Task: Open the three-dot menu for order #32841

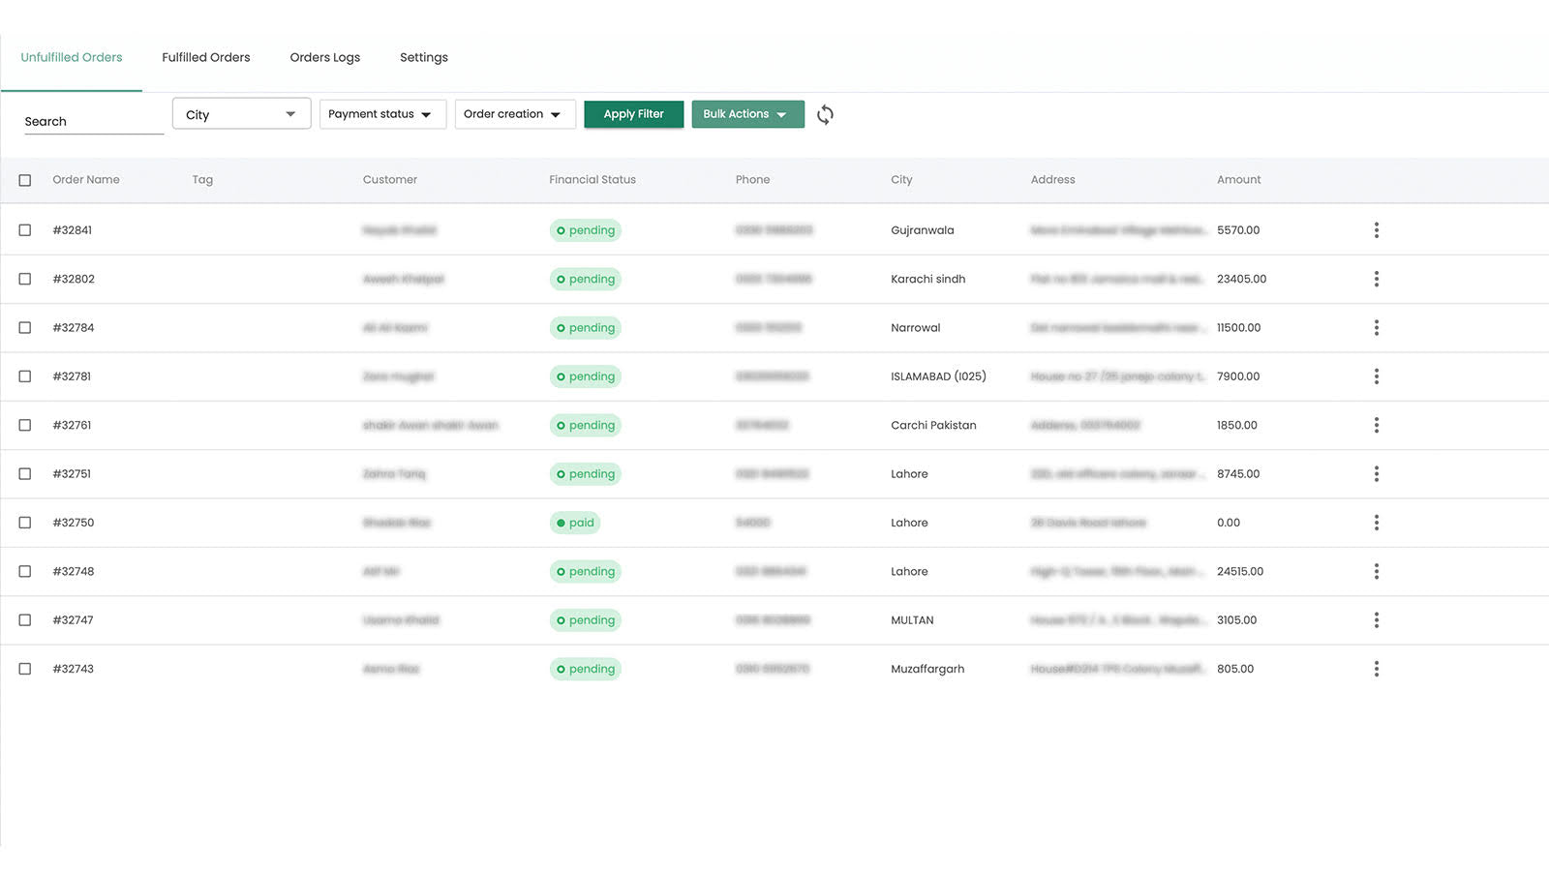Action: (x=1376, y=230)
